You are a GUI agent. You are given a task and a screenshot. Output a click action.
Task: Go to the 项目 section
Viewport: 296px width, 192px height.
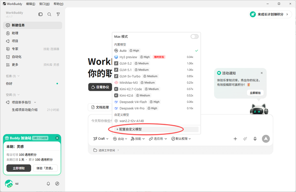click(32, 41)
